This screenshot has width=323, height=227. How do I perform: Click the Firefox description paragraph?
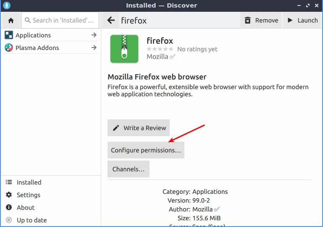208,90
